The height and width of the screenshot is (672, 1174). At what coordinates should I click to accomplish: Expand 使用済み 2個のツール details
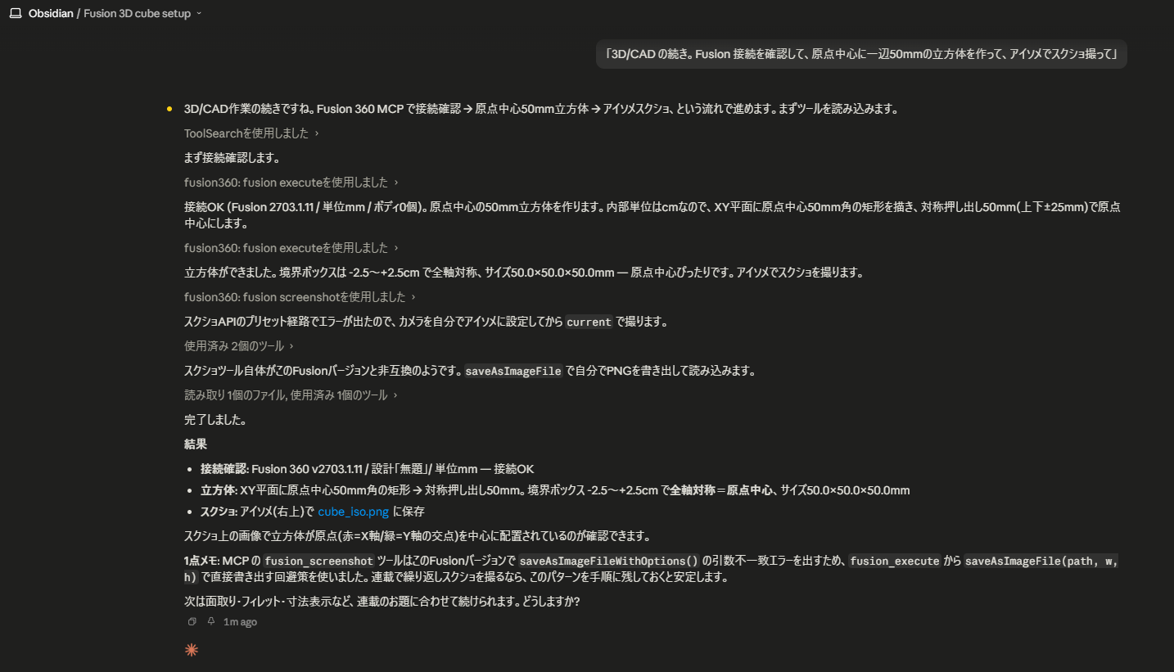238,346
